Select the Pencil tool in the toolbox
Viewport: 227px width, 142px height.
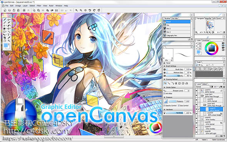point(5,19)
